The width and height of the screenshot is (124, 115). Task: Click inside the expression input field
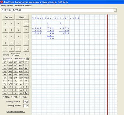point(57,10)
